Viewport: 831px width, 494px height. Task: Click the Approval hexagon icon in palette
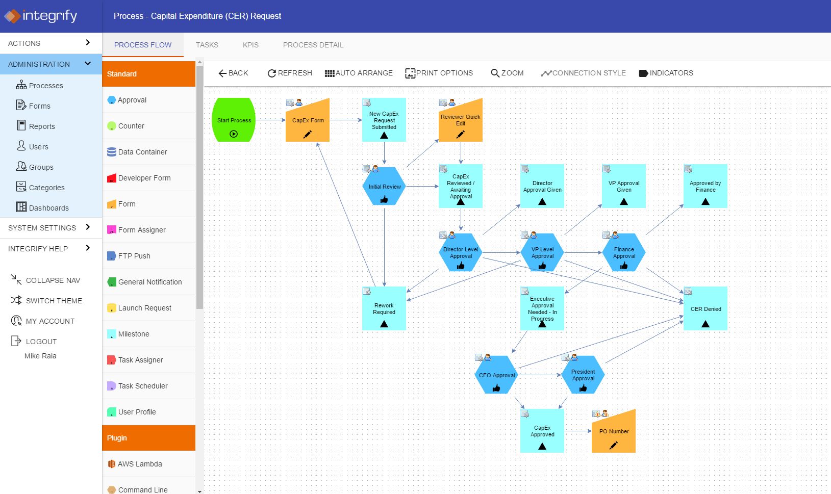[112, 100]
